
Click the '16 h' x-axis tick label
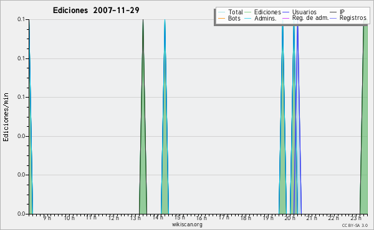[x=201, y=218]
